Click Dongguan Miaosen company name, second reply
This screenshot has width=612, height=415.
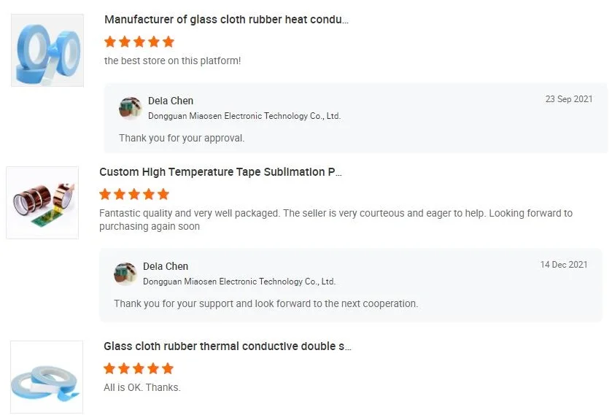239,282
